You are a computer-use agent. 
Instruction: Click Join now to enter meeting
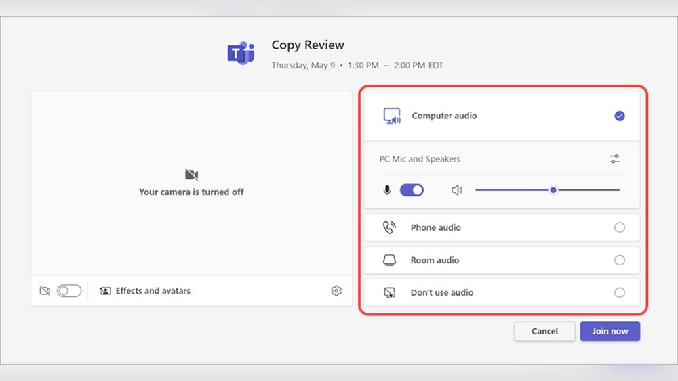pyautogui.click(x=610, y=331)
